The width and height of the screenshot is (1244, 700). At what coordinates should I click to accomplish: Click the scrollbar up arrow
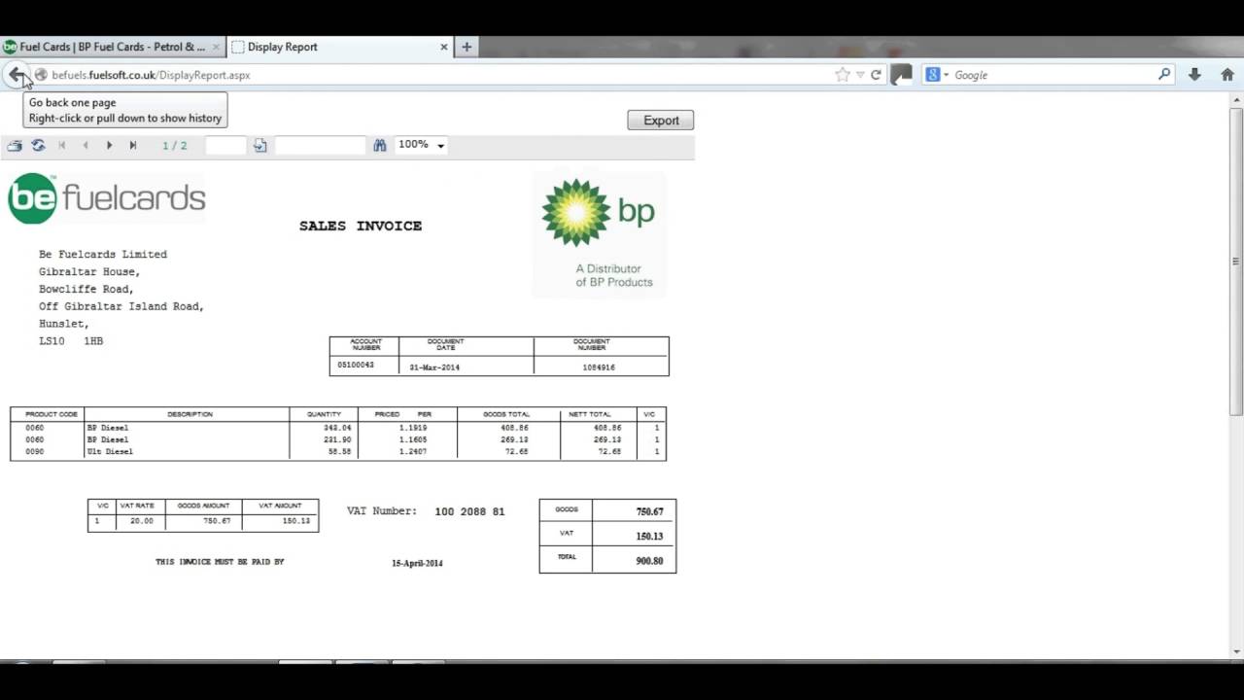(x=1236, y=100)
